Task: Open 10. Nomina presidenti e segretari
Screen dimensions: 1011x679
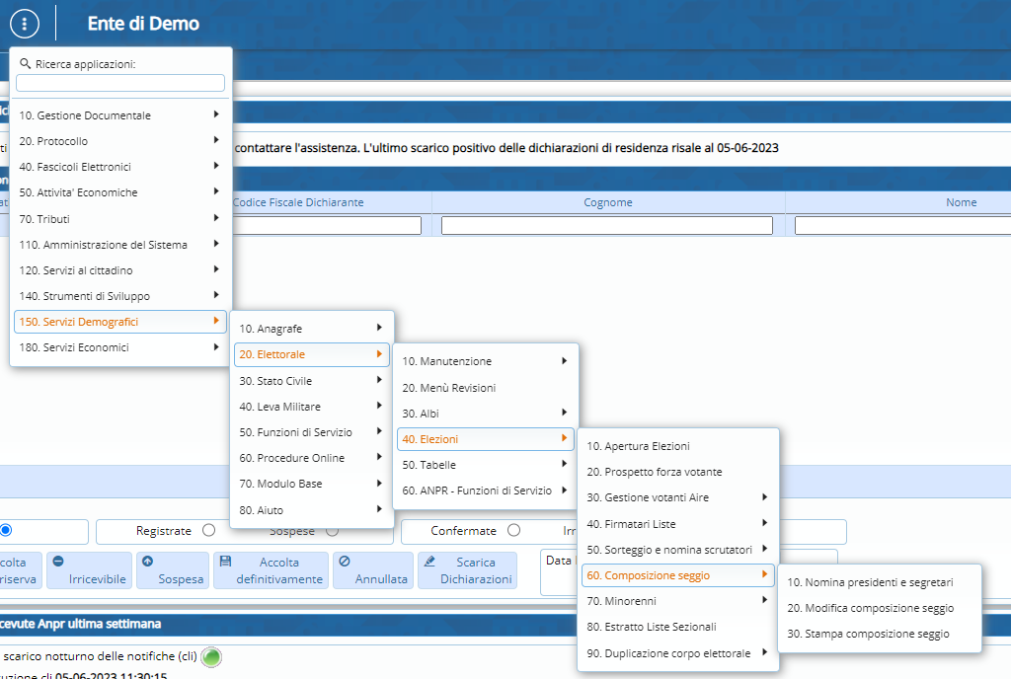Action: tap(870, 582)
